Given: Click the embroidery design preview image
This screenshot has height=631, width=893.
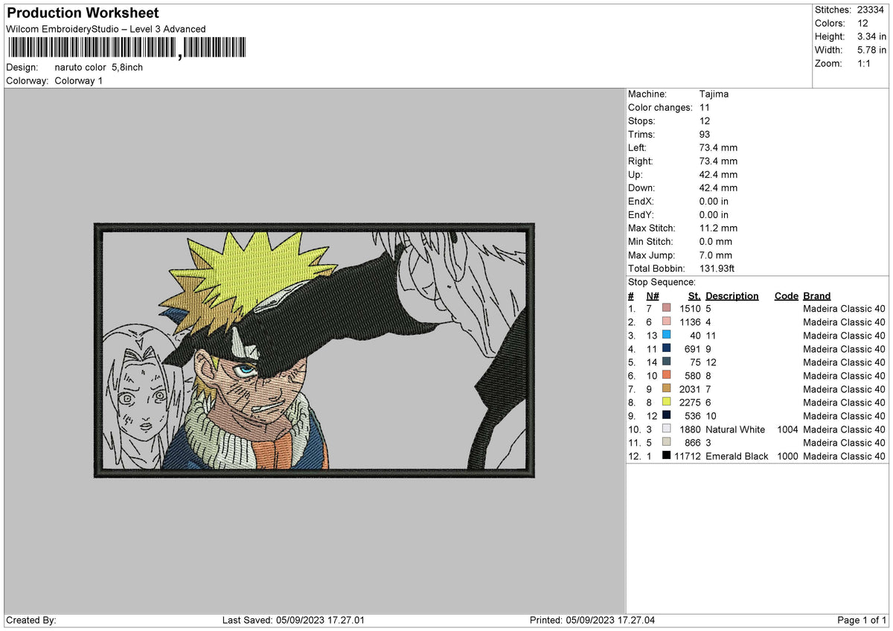Looking at the screenshot, I should pos(314,349).
